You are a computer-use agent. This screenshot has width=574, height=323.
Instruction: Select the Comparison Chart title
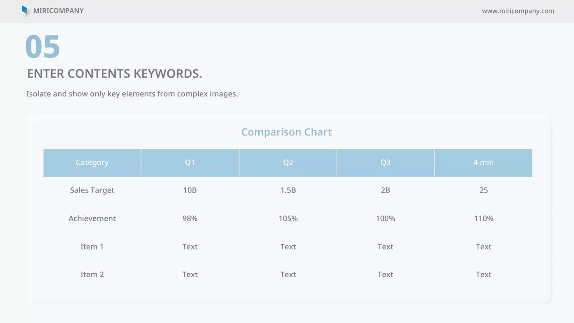[x=287, y=132]
